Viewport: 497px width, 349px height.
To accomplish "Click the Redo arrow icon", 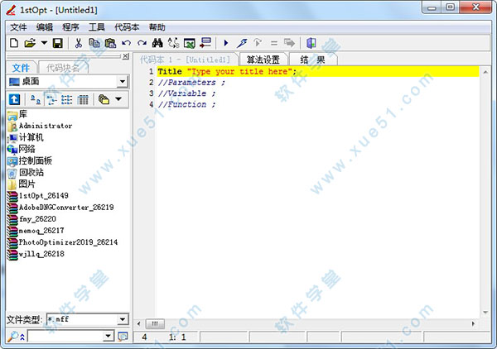I will click(x=141, y=42).
